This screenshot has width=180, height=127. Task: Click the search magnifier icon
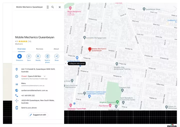click(x=53, y=7)
